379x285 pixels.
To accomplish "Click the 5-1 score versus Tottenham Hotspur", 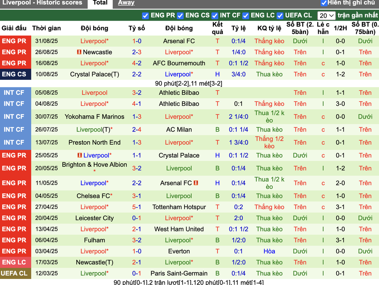I will point(137,207).
